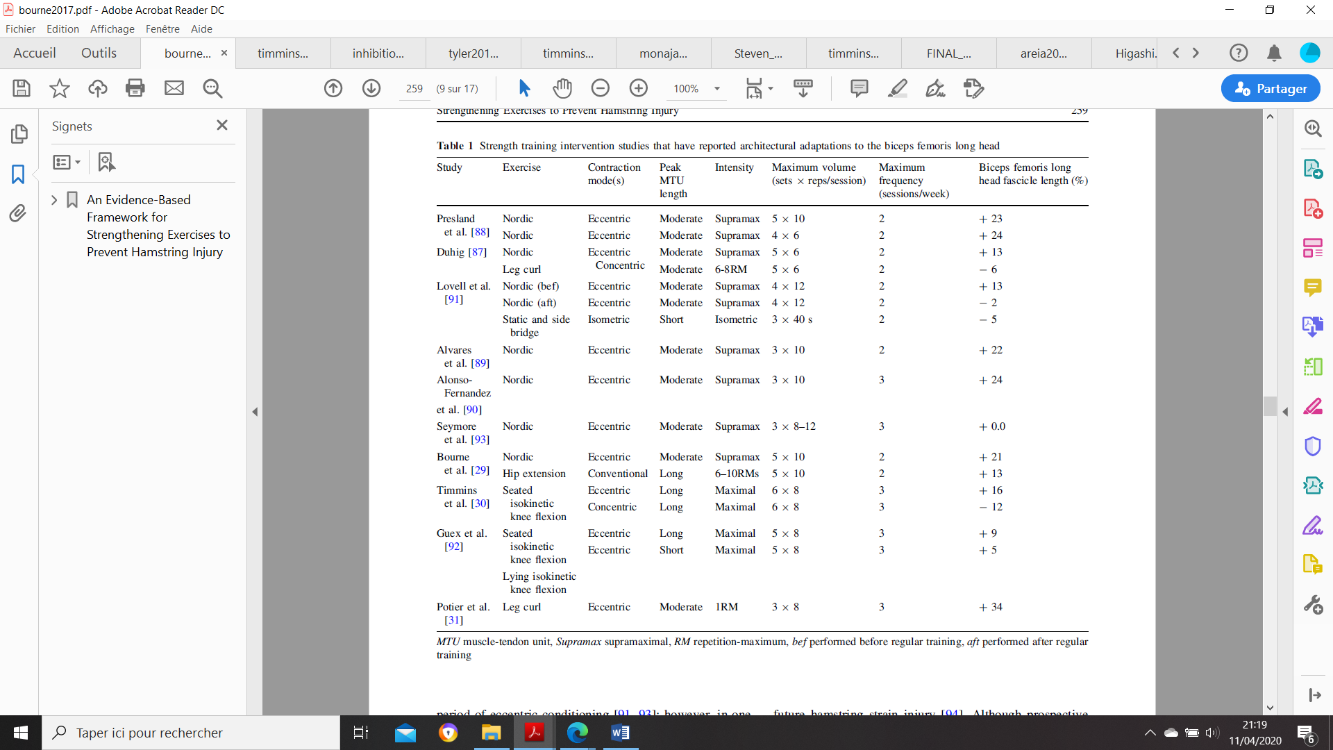This screenshot has height=750, width=1333.
Task: Follow reference link [91] under Lovell
Action: tap(453, 299)
